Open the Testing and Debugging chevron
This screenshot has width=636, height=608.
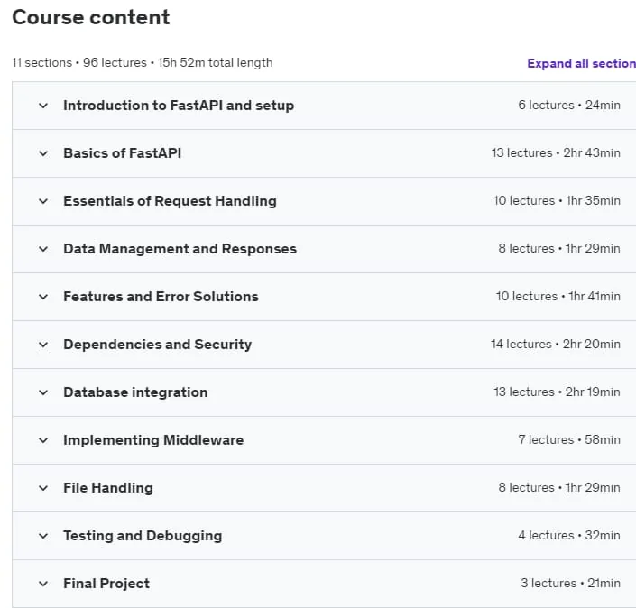43,536
